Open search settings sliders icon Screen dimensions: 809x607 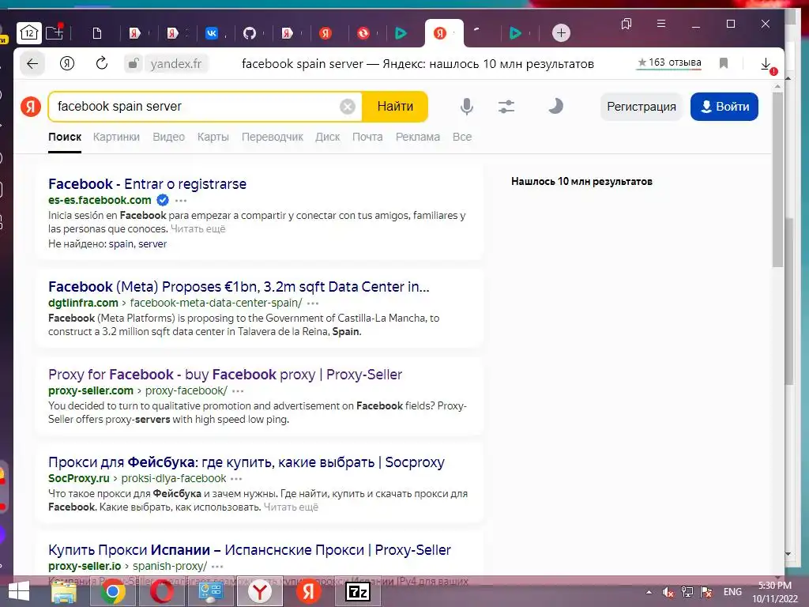click(506, 107)
